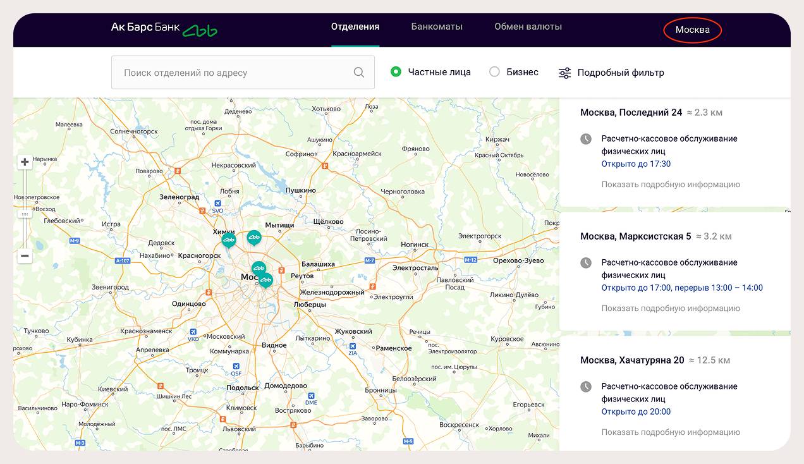Expand details for Марксистская 5 branch
Viewport: 804px width, 464px height.
tap(670, 308)
